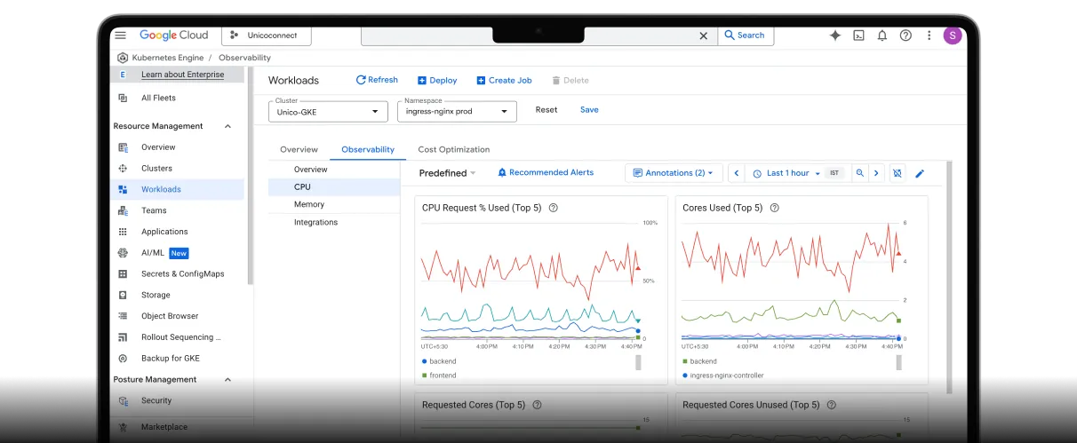The height and width of the screenshot is (443, 1077).
Task: Switch to the Cost Optimization tab
Action: [454, 149]
